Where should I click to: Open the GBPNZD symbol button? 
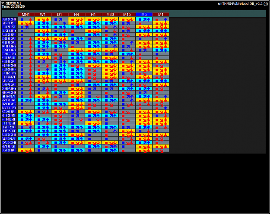point(10,96)
